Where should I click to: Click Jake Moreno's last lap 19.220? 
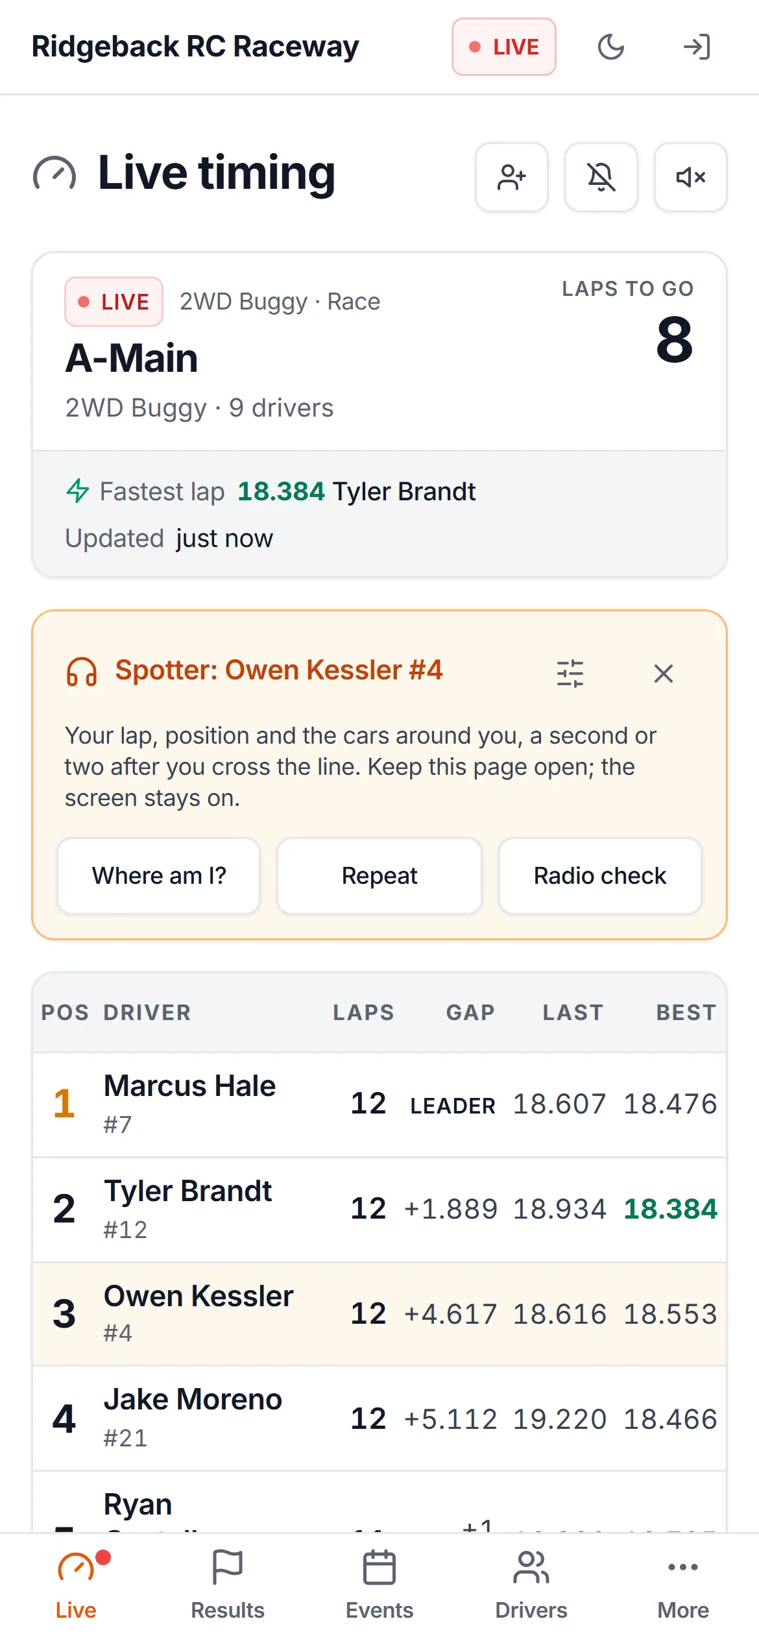(560, 1419)
